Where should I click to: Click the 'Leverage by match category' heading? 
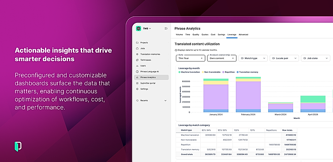pyautogui.click(x=194, y=125)
